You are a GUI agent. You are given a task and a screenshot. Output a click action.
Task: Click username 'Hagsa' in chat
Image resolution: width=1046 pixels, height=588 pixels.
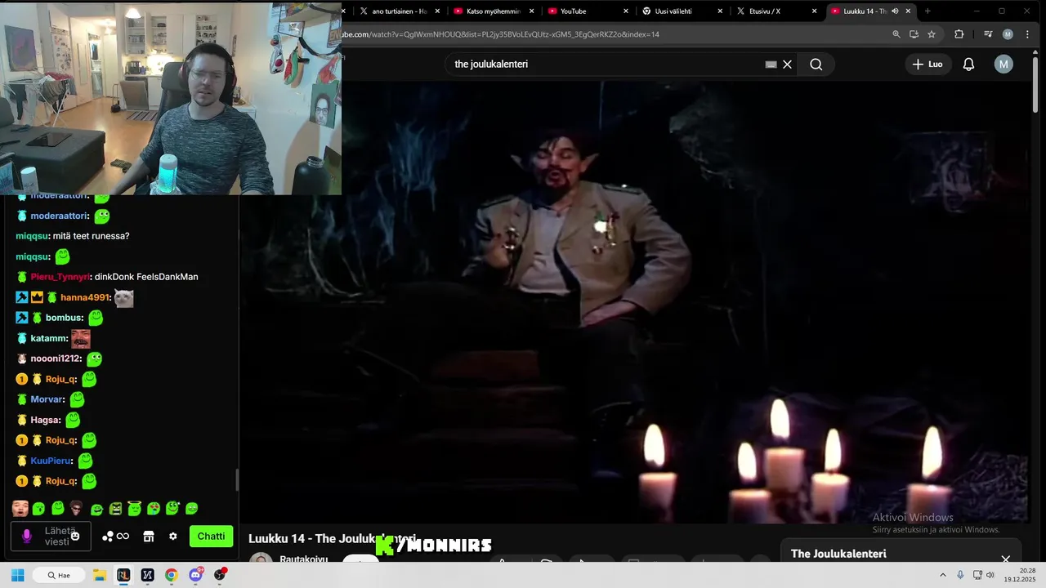(46, 420)
